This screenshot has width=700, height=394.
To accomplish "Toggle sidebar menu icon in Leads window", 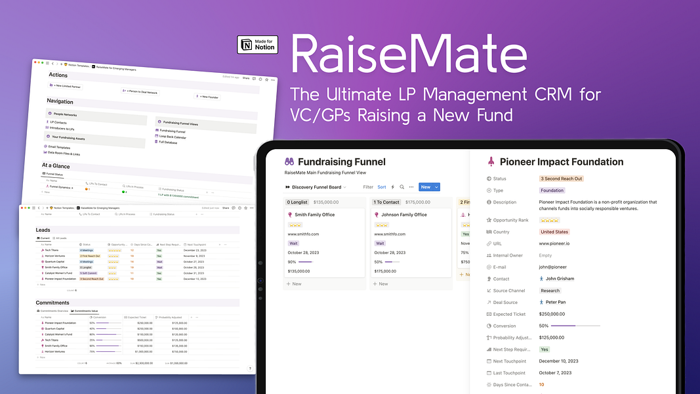I will [x=33, y=208].
